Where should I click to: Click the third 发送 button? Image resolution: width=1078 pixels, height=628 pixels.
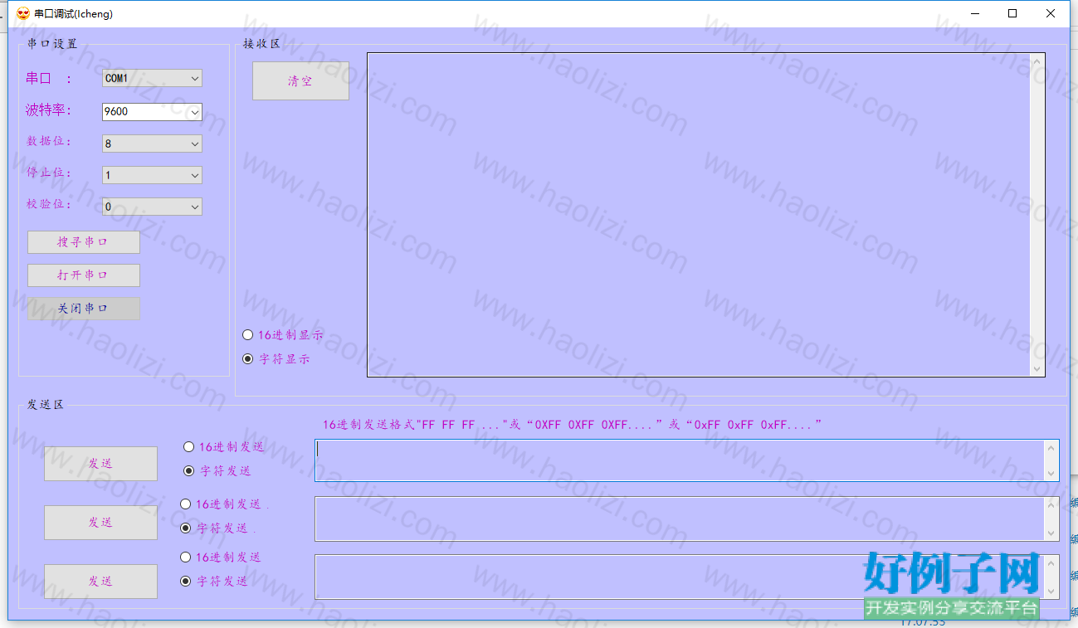click(100, 582)
